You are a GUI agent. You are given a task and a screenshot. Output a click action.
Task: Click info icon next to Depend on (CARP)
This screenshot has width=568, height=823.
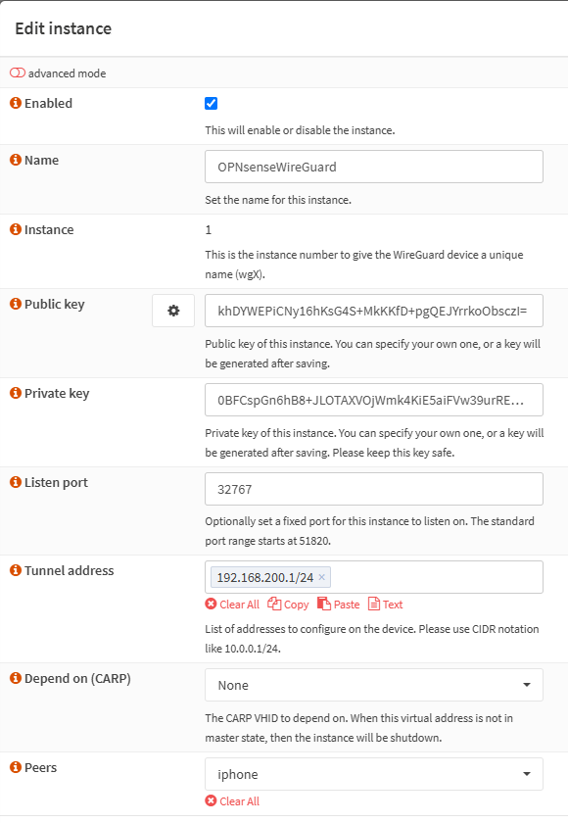click(16, 678)
